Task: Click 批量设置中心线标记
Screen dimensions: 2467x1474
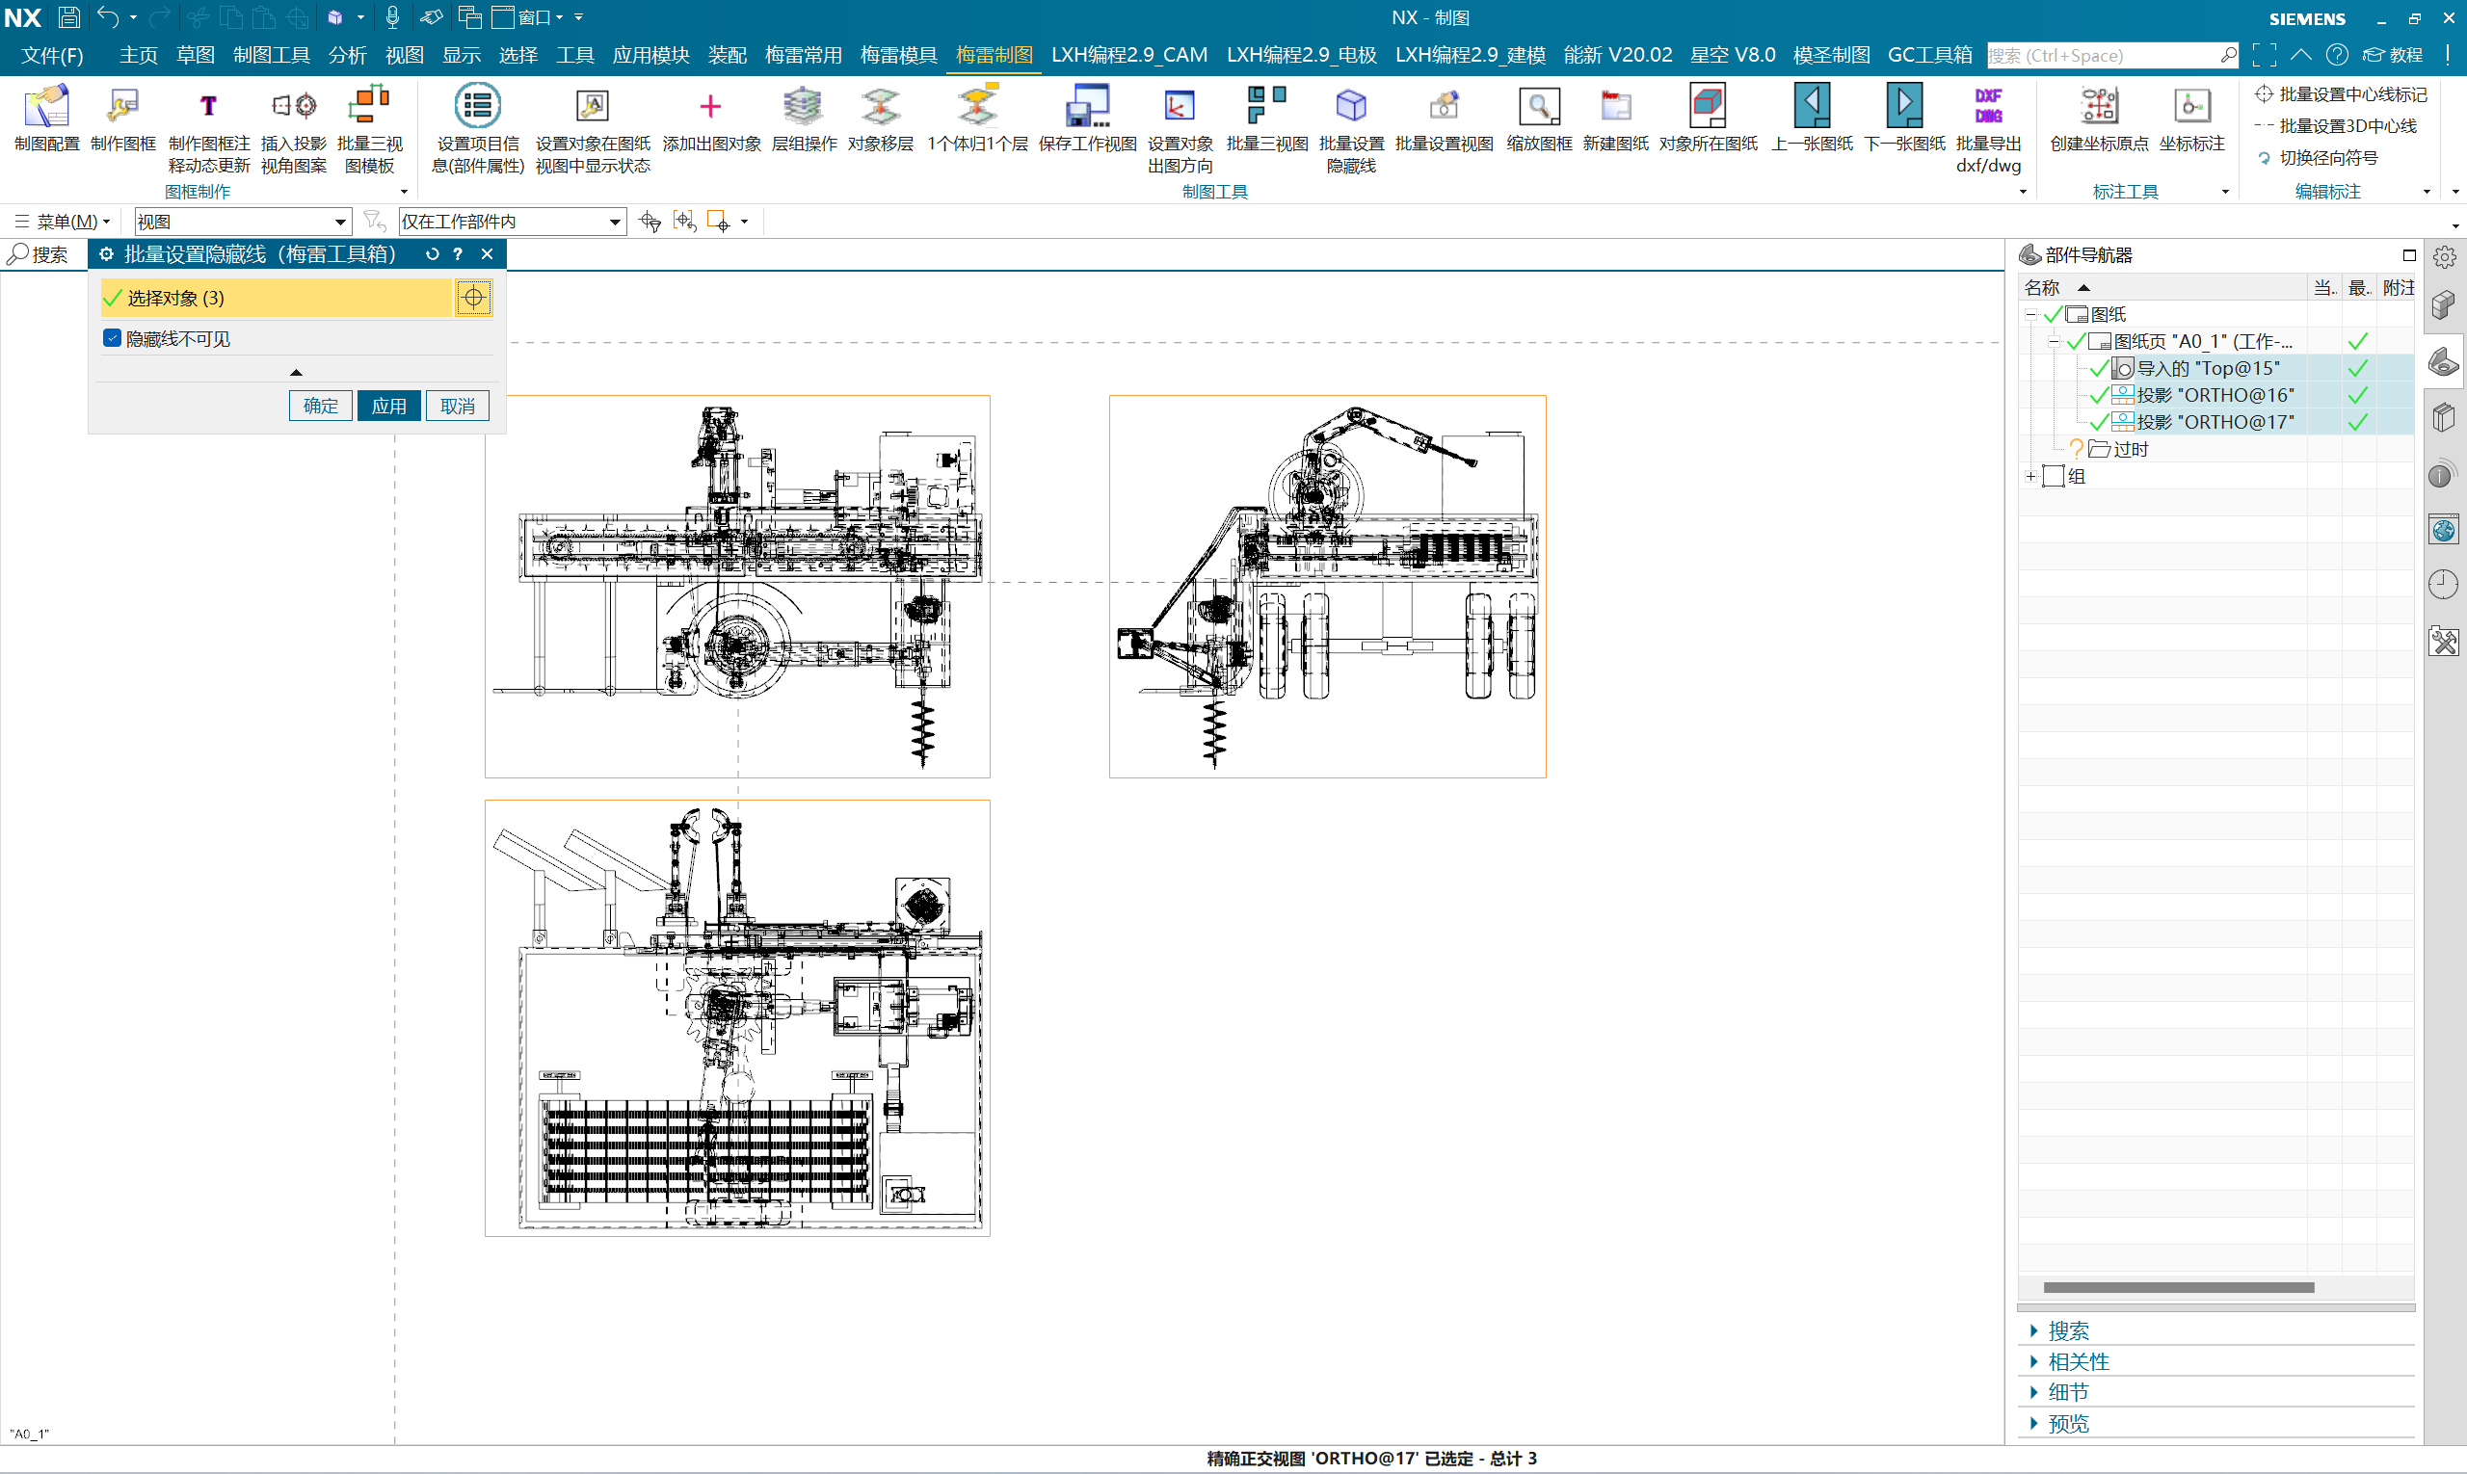Action: (2341, 94)
